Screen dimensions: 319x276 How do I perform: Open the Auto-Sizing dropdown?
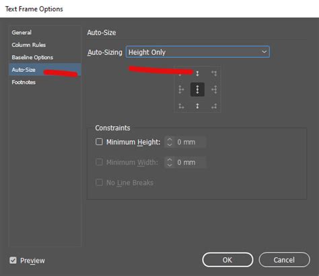click(x=198, y=52)
